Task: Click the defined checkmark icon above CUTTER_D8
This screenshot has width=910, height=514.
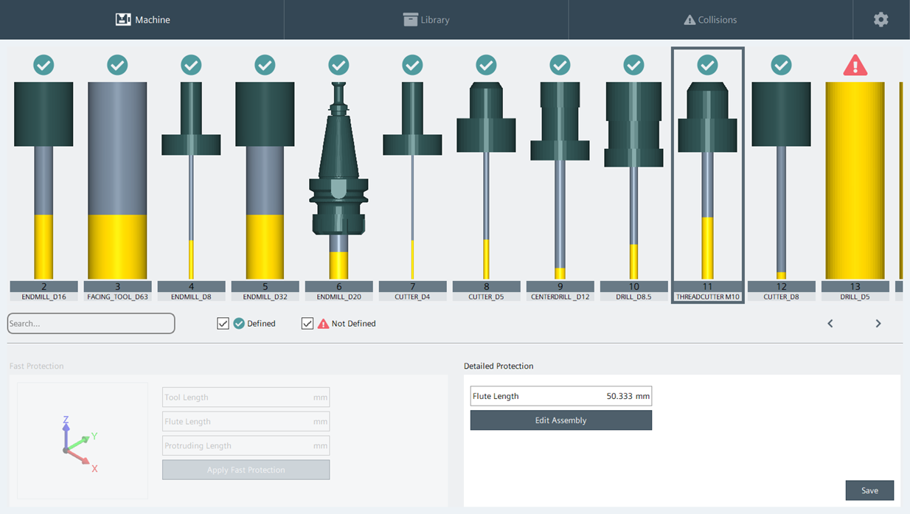Action: pos(781,65)
